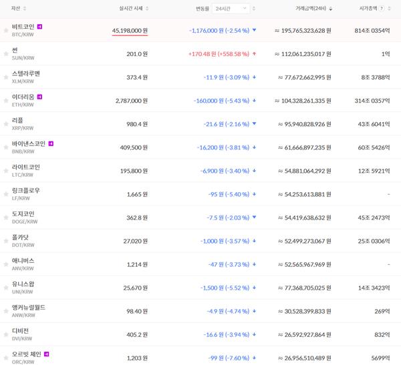
Task: Click purple badge icon next to 바이낸스코인
Action: pos(51,143)
